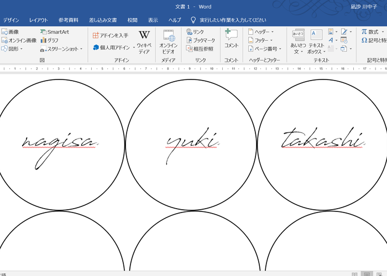Click the 実行したい作業を入力してください search box

tap(233, 20)
